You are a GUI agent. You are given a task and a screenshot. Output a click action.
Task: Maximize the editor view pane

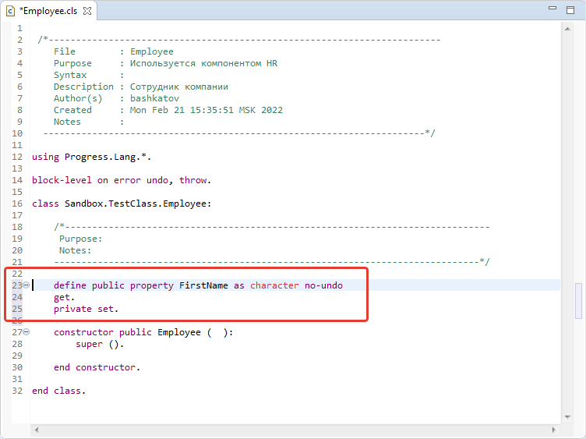point(570,10)
